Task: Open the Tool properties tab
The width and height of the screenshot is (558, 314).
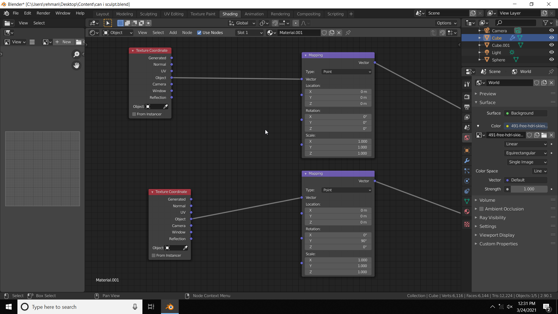Action: coord(467,84)
